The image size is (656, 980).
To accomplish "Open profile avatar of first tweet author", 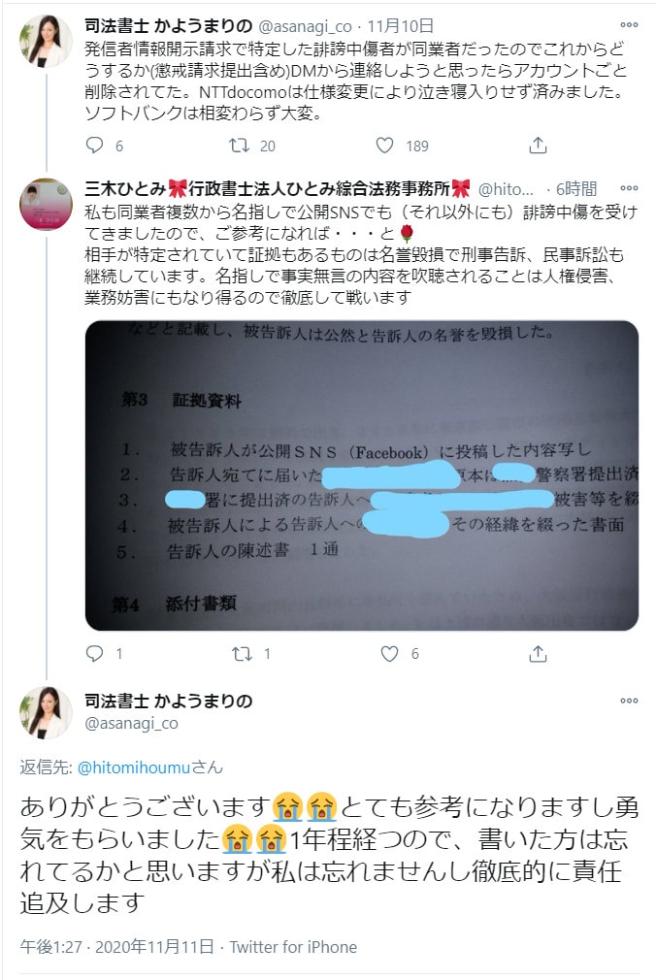I will [x=46, y=41].
